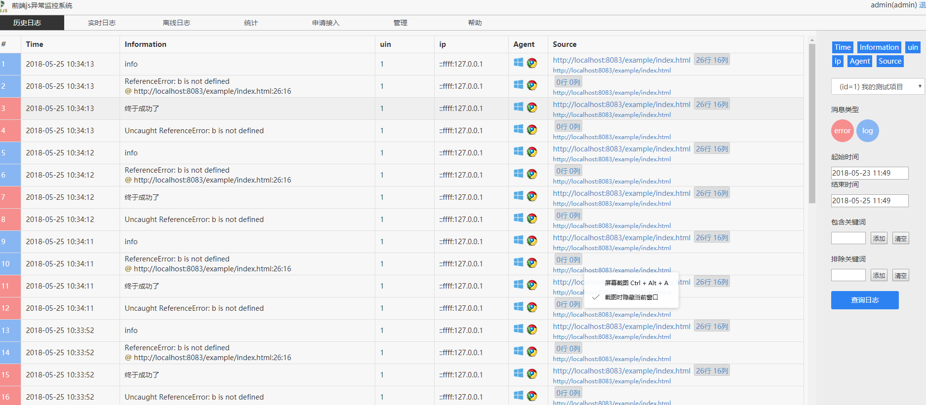Toggle the red error message type filter

(x=843, y=131)
